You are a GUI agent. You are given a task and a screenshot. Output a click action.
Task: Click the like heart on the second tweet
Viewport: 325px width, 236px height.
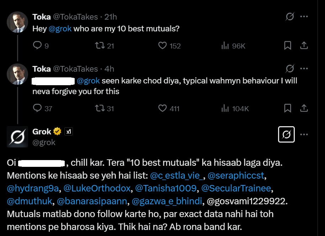[x=162, y=109]
